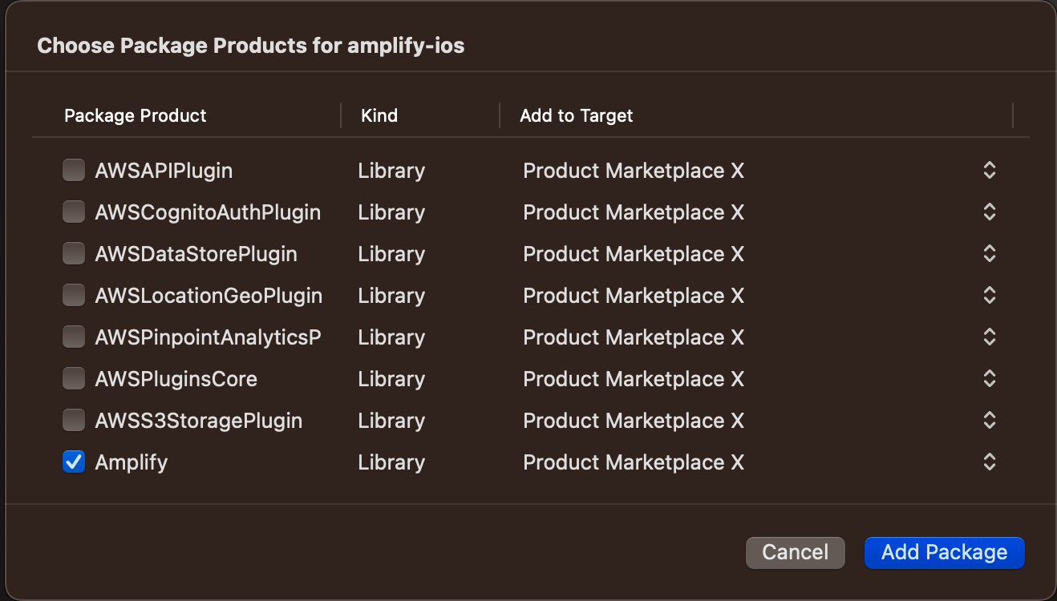Screen dimensions: 1057x601
Task: Open target stepper arrows for AWSAPIPlugin
Action: coord(990,170)
